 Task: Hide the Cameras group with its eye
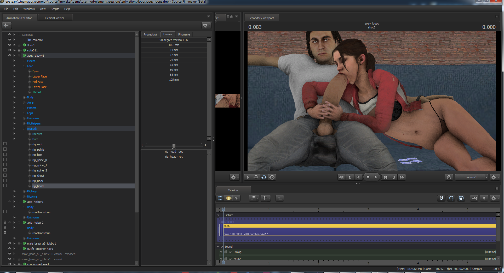tap(10, 34)
